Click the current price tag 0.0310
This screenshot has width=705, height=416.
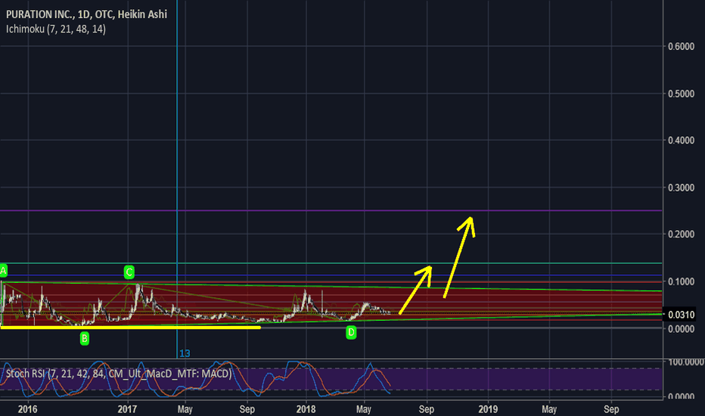click(681, 315)
